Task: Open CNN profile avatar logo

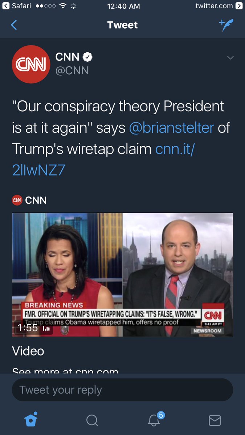Action: 30,65
